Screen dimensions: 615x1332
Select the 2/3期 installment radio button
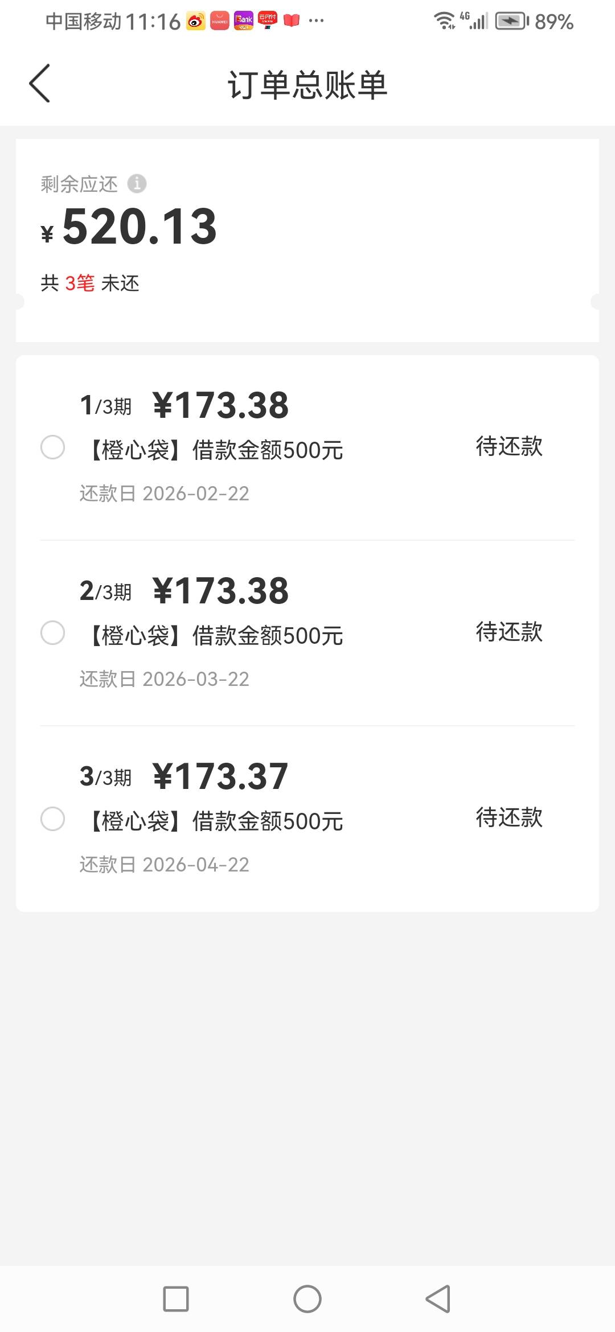[x=52, y=633]
